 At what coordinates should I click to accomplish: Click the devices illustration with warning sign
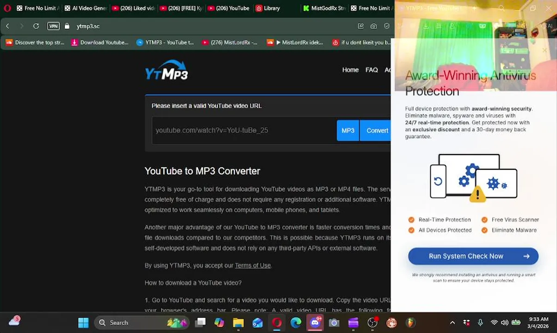coord(473,178)
